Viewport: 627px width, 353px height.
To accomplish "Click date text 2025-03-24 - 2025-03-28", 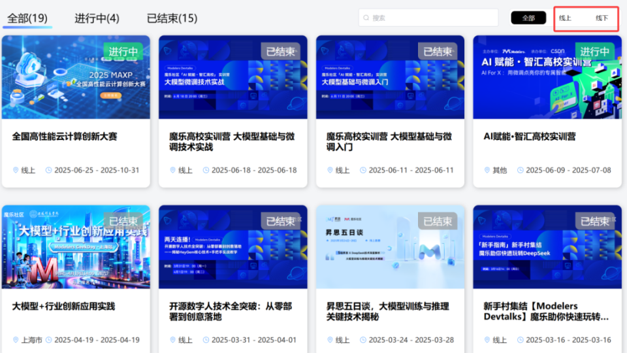I will pyautogui.click(x=411, y=340).
